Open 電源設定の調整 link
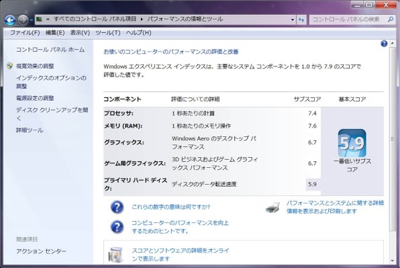This screenshot has height=268, width=400. (x=35, y=98)
